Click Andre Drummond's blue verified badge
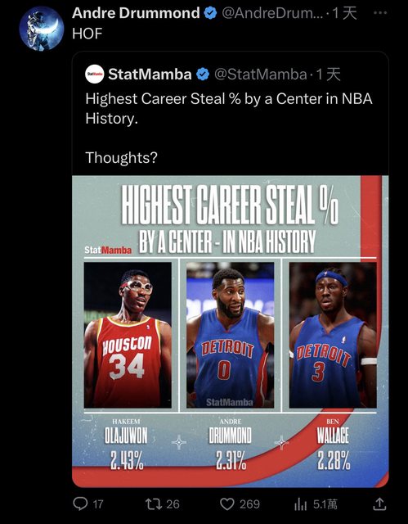This screenshot has width=408, height=524. coord(210,13)
